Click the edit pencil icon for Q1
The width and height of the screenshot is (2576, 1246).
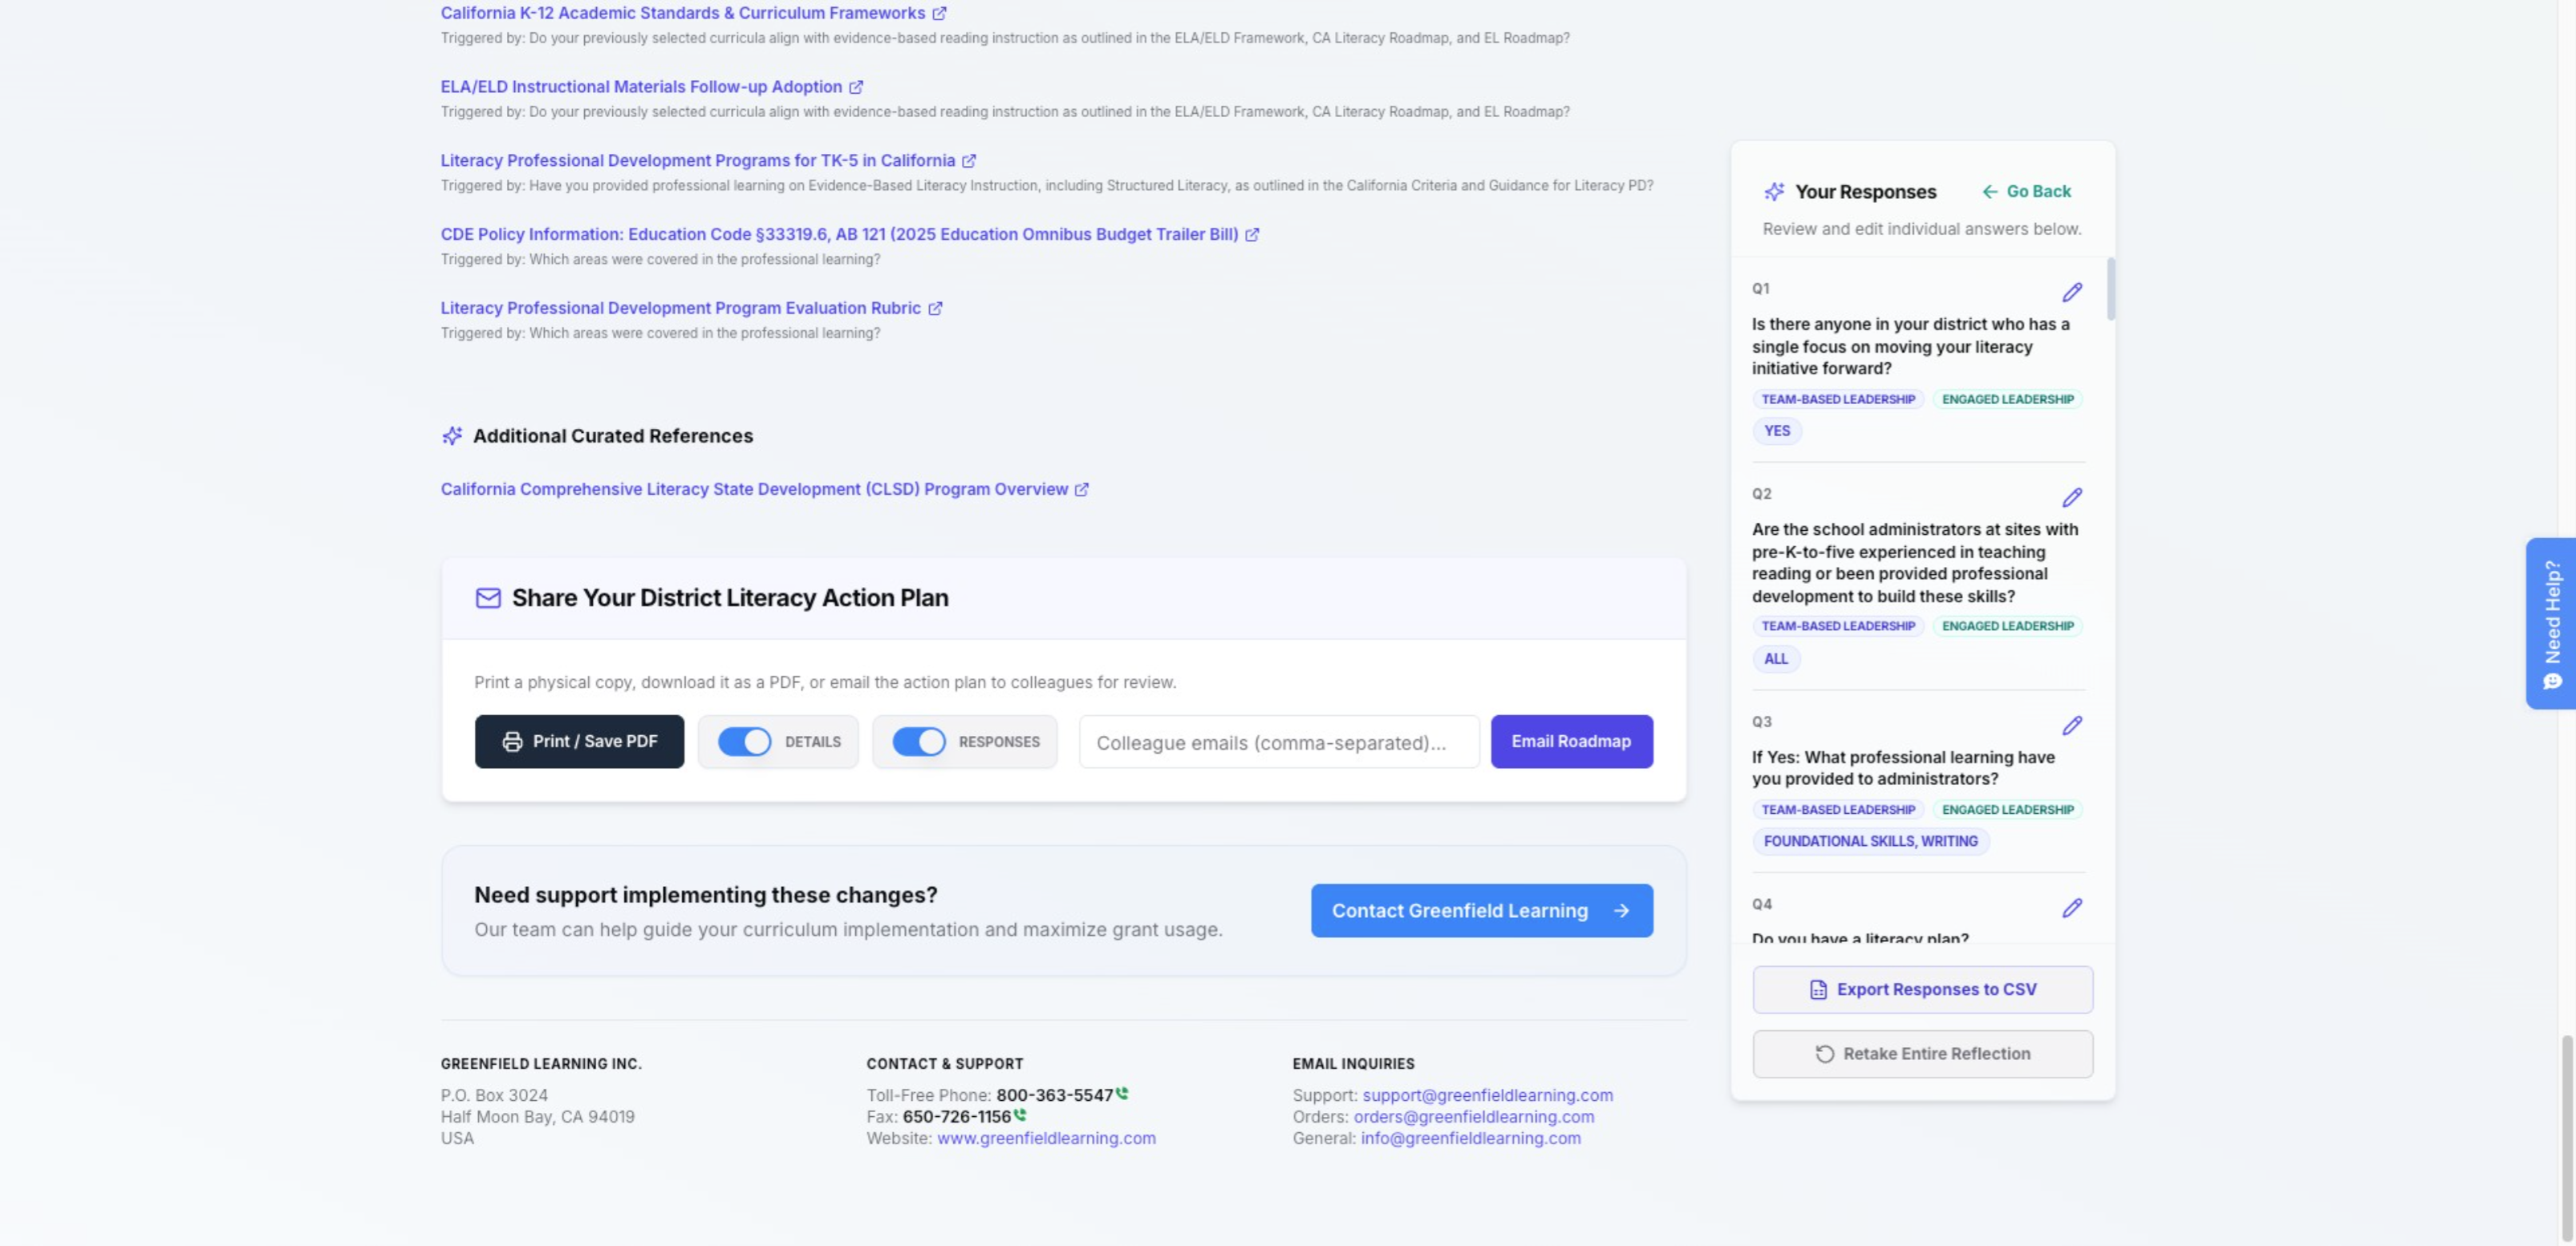point(2072,292)
